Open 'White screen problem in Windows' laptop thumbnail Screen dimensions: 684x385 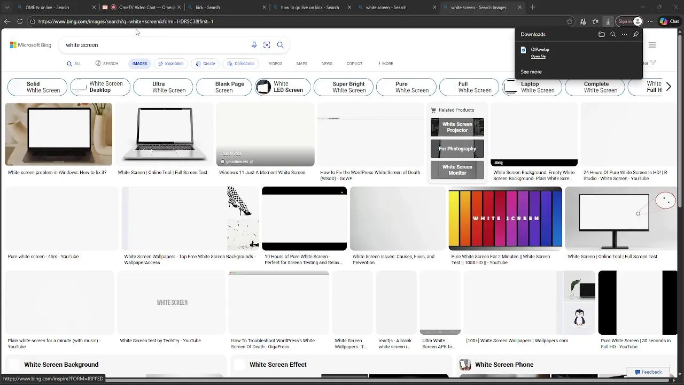[59, 134]
